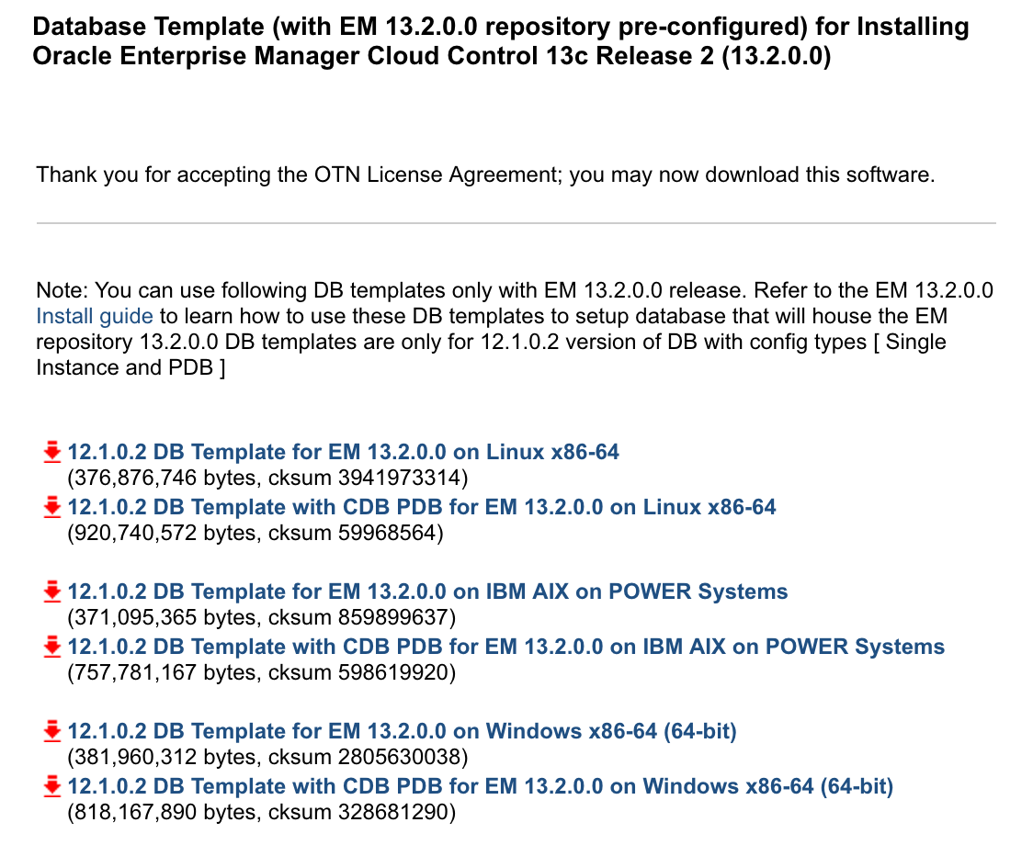Click download icon for IBM AIX CDB PDB template
The width and height of the screenshot is (1033, 845).
coord(52,648)
